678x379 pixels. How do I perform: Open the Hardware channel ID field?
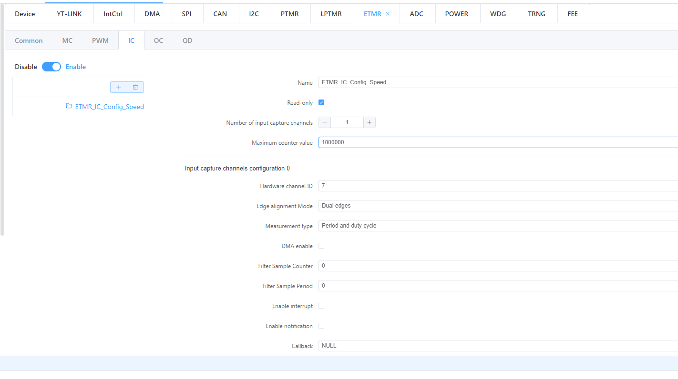pyautogui.click(x=498, y=186)
